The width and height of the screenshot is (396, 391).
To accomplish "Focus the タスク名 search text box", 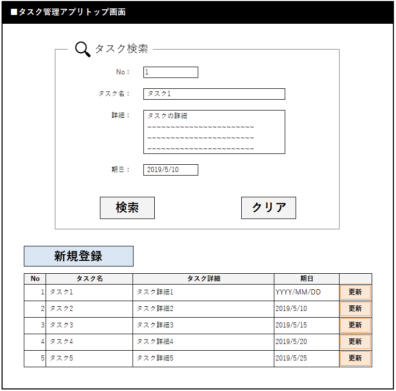I will pyautogui.click(x=214, y=94).
